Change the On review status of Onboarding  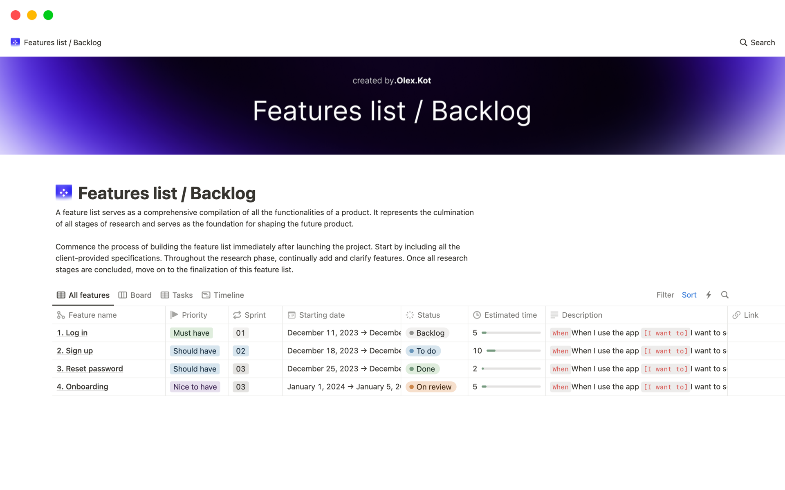click(431, 387)
